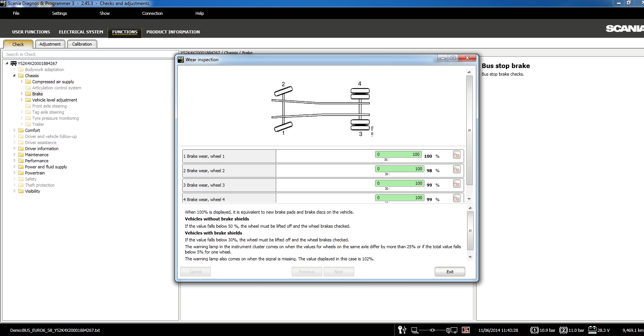
Task: Click circuit 1 pressure icon in status bar
Action: 534,330
